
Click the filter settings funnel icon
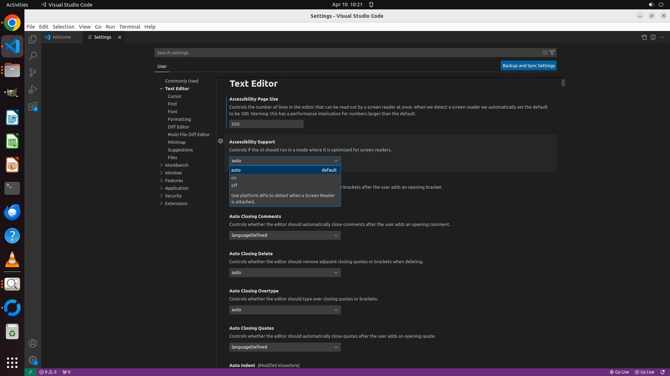[x=552, y=53]
